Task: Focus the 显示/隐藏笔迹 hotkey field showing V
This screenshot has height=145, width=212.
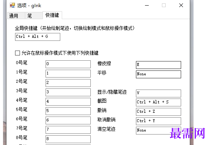Action: 159,93
